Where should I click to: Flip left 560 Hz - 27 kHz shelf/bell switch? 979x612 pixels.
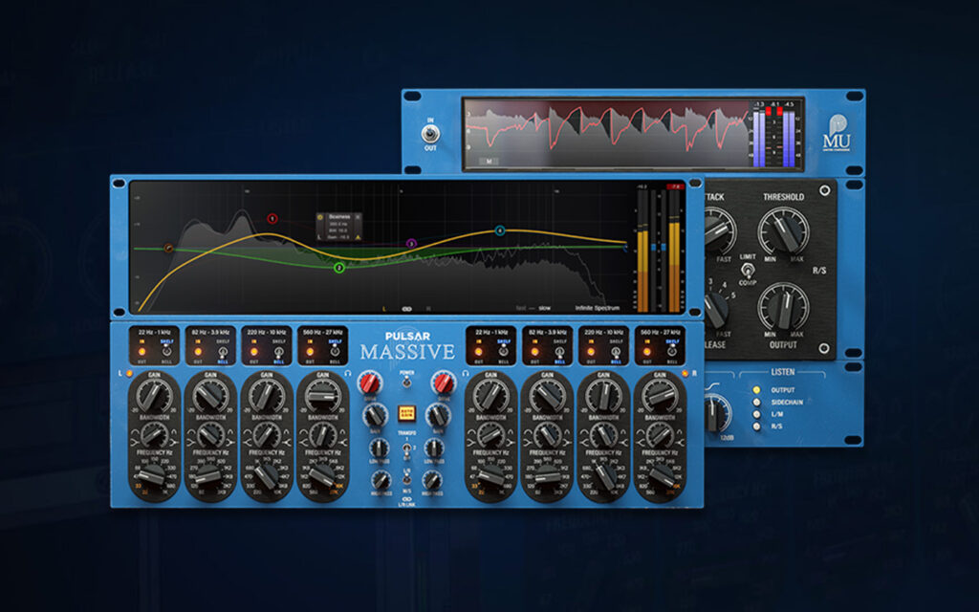tap(336, 352)
